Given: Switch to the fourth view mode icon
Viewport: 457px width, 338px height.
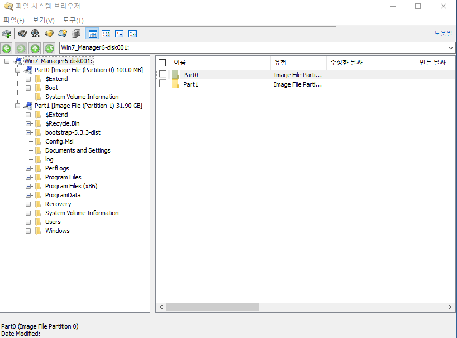Looking at the screenshot, I should 132,34.
